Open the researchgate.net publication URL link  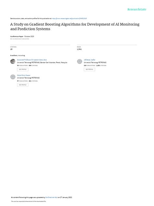click(x=69, y=19)
